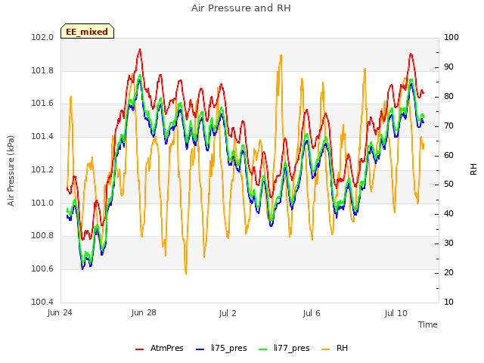Click the 100 RH tick label
484x363 pixels.
pos(451,38)
